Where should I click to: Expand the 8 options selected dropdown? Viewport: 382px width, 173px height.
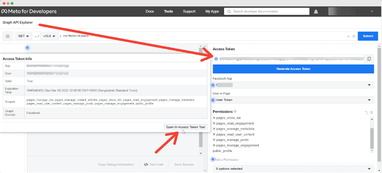293,168
